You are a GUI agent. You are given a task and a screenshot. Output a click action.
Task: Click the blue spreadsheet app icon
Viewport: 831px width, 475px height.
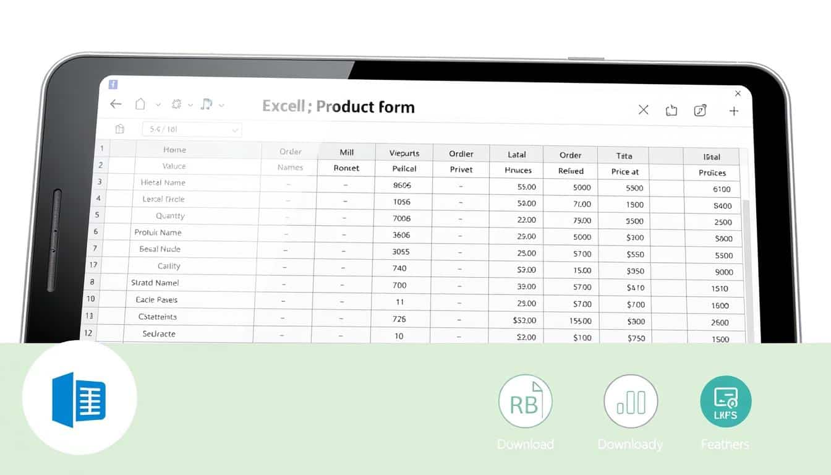tap(79, 400)
